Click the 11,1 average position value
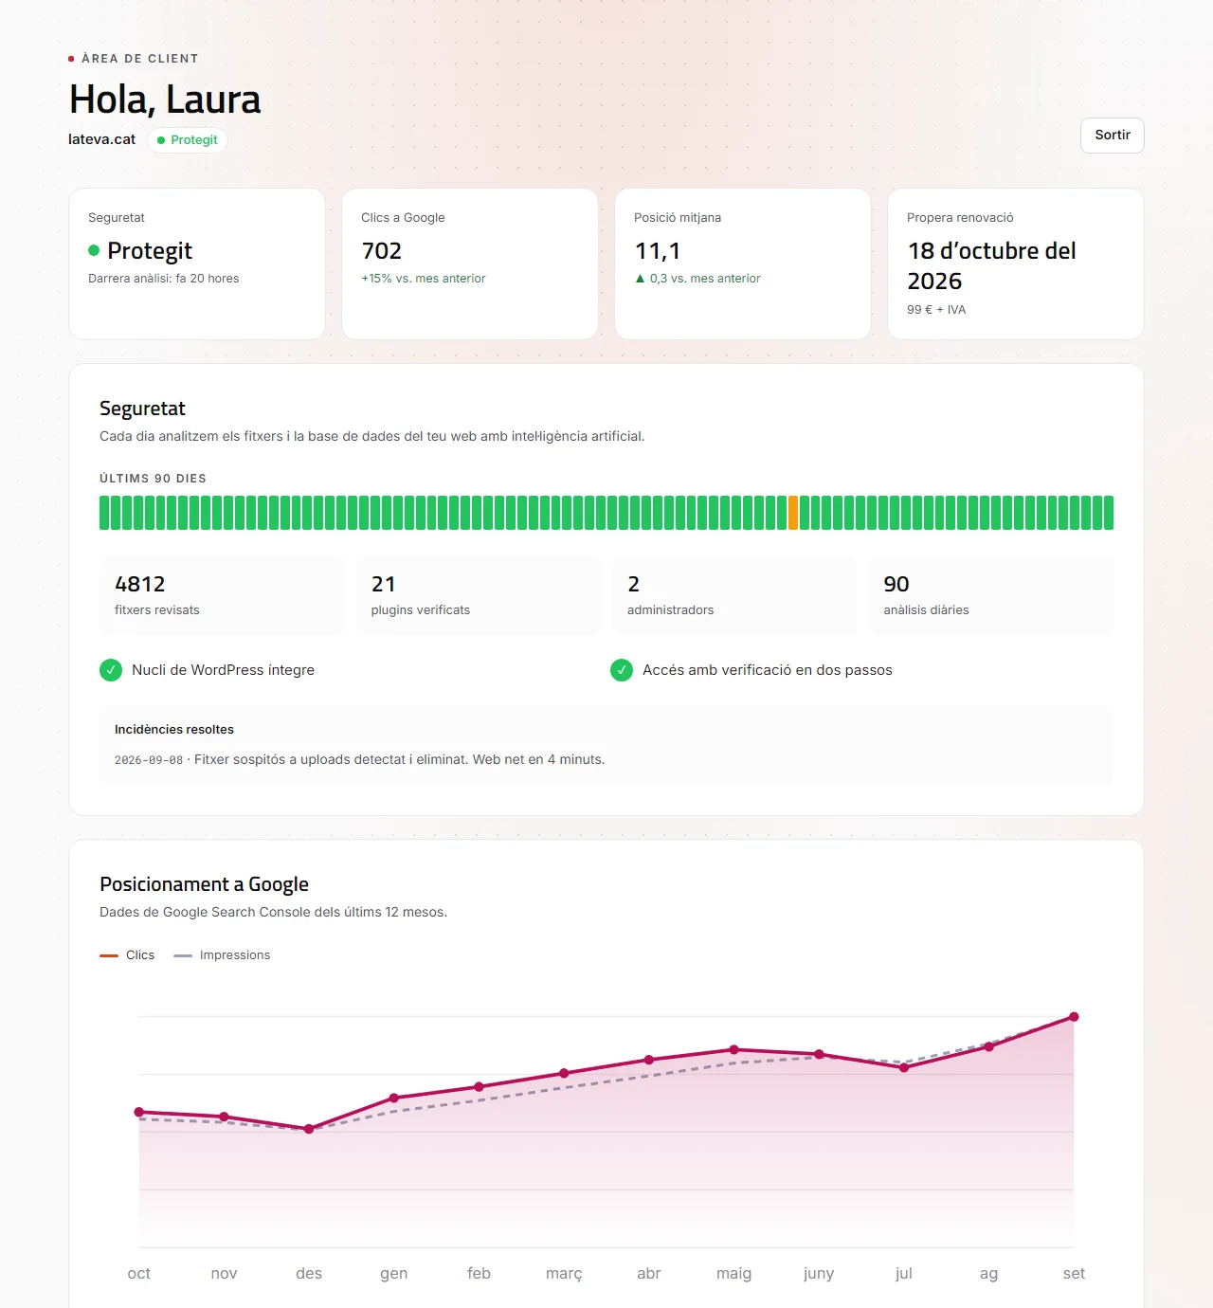This screenshot has height=1308, width=1213. (658, 251)
